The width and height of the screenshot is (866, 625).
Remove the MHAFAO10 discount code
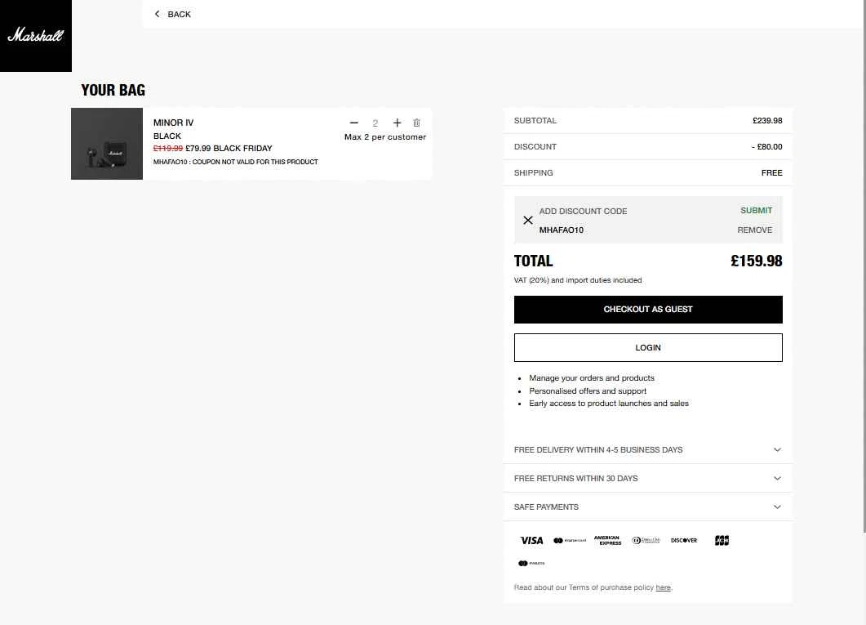(x=754, y=230)
